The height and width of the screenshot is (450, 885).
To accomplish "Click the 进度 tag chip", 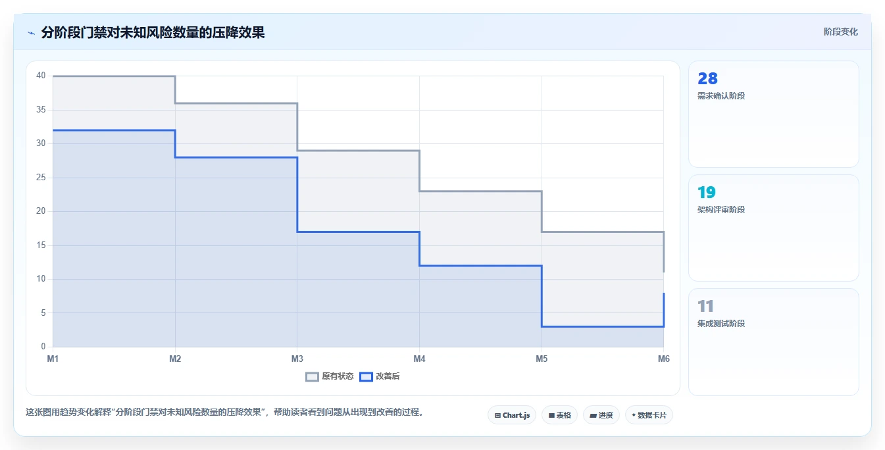I will tap(601, 415).
